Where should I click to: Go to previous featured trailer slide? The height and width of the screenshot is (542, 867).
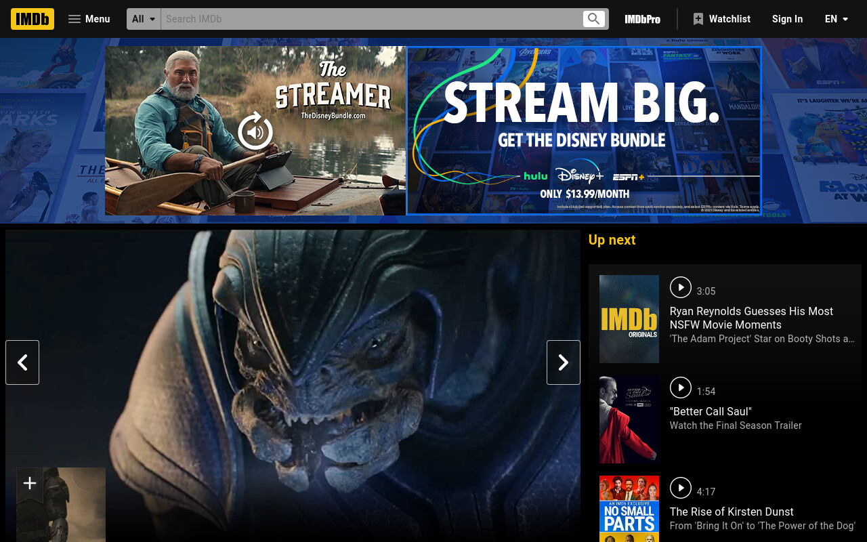point(22,362)
